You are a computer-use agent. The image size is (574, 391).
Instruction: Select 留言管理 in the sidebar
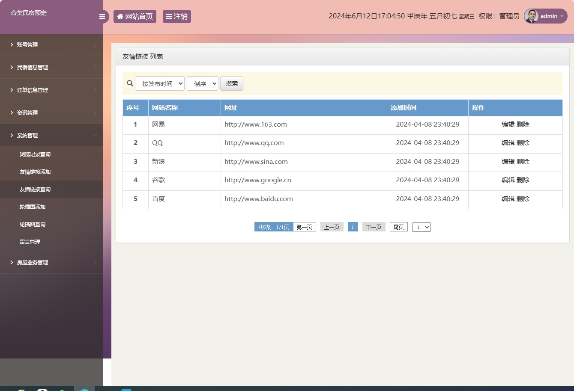click(x=30, y=242)
